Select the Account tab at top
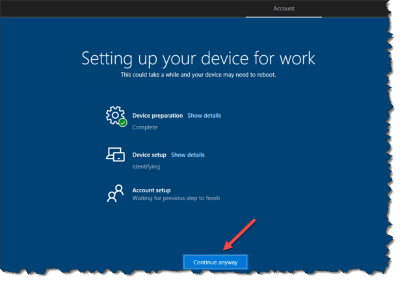This screenshot has width=400, height=282. (x=284, y=8)
